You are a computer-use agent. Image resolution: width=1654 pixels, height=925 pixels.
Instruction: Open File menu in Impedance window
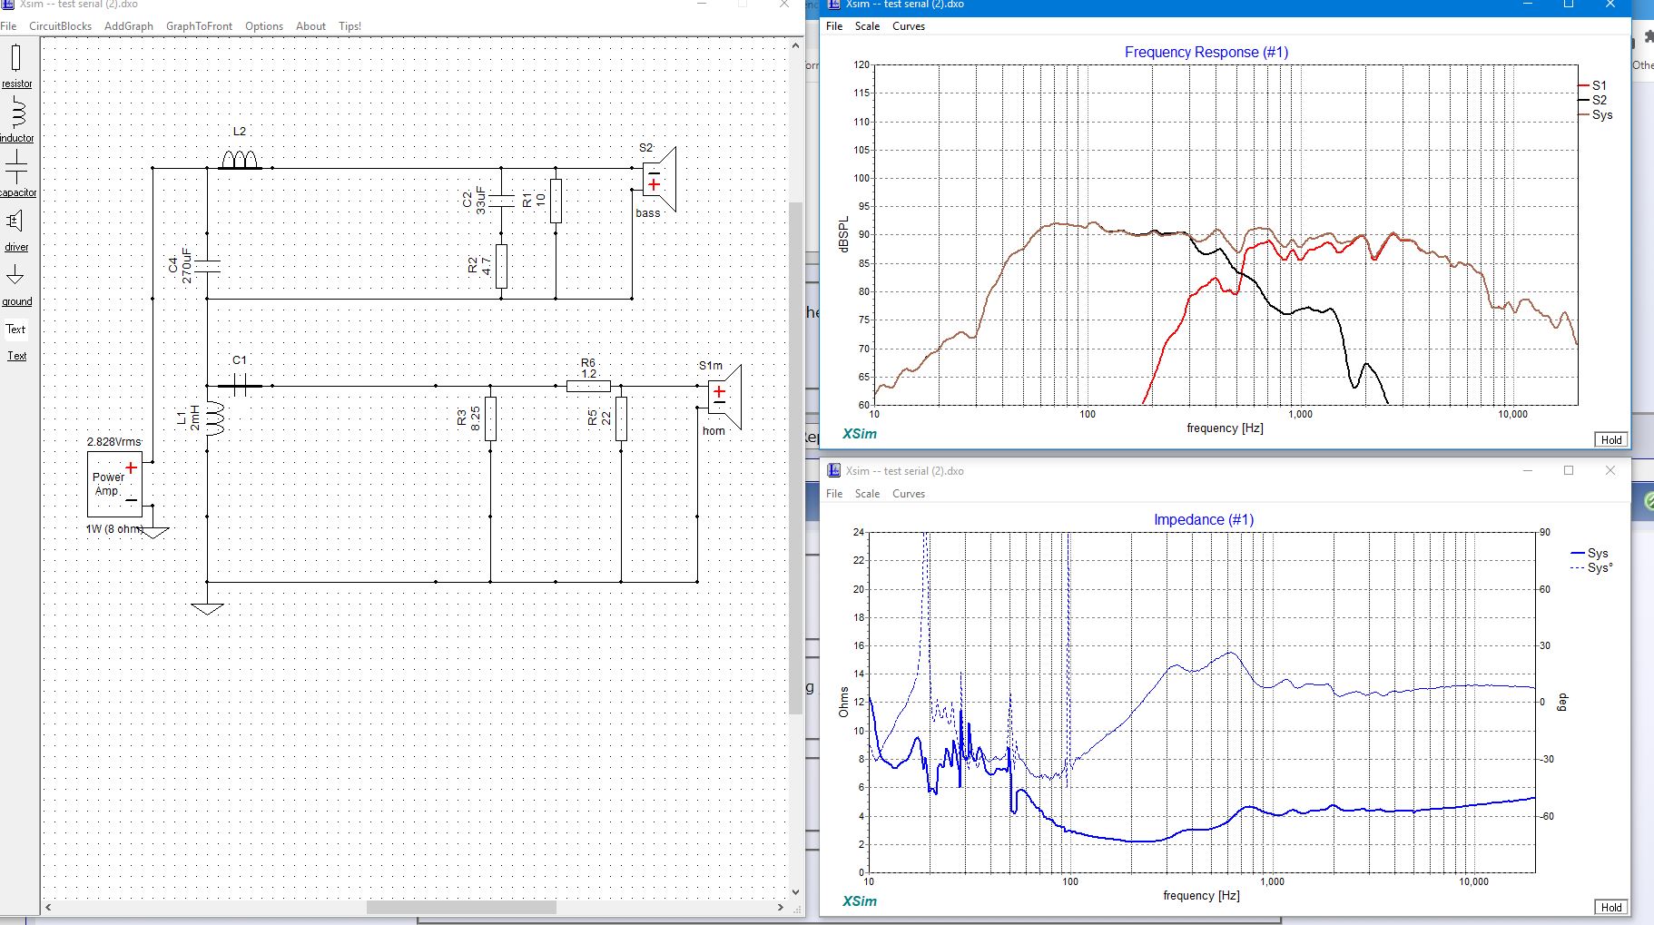(x=834, y=494)
